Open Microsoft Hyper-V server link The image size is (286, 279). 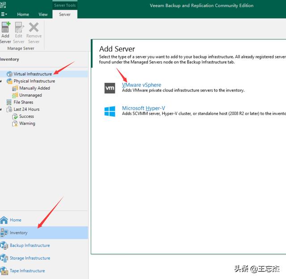click(143, 108)
